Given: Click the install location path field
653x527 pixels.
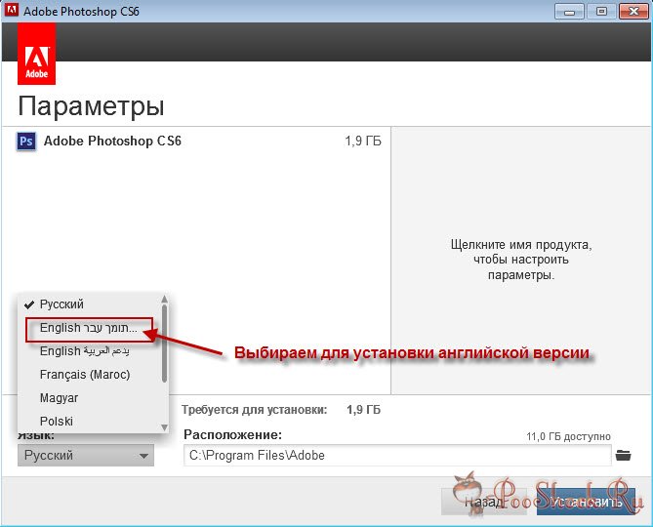Looking at the screenshot, I should click(397, 455).
